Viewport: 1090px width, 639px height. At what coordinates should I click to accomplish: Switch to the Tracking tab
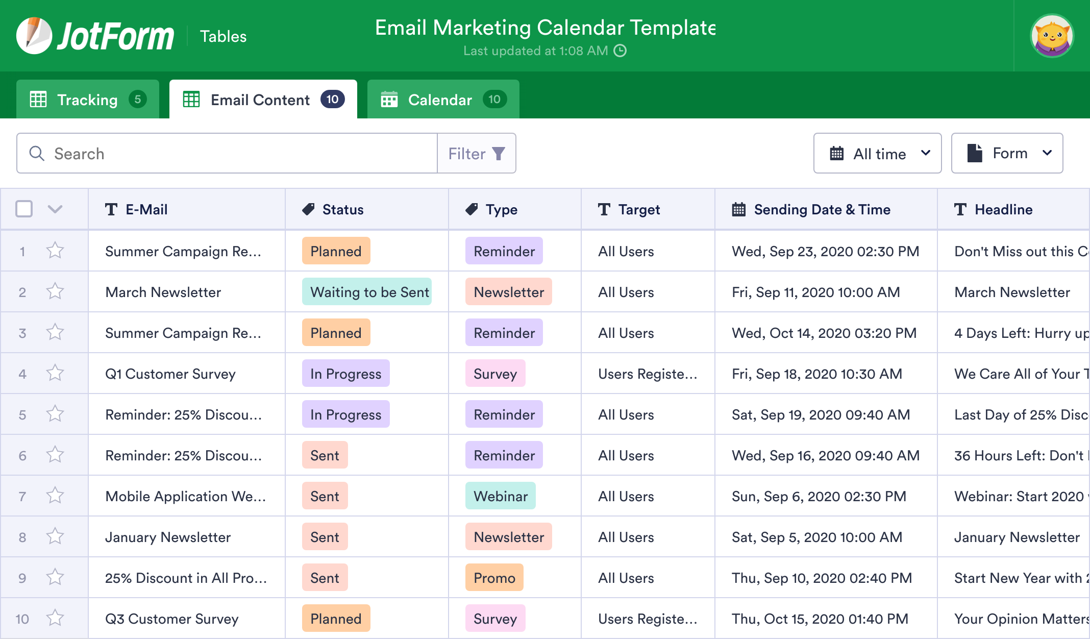coord(88,100)
